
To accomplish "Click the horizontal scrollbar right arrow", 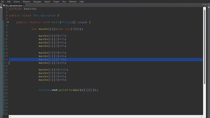I will pos(201,117).
